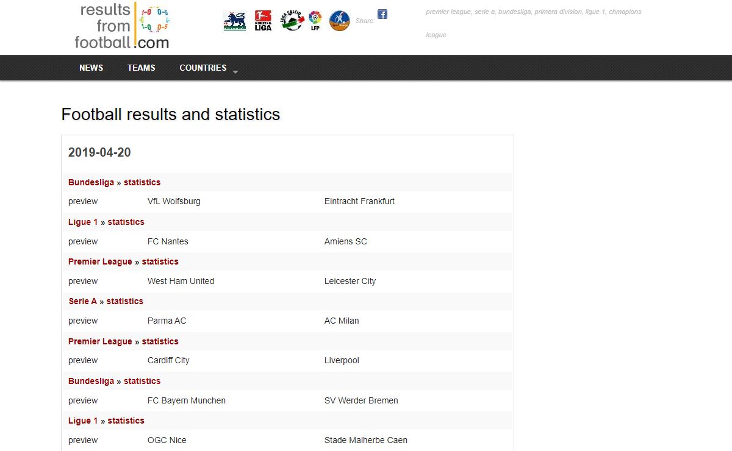This screenshot has width=732, height=451.
Task: Open preview for OGC Nice match
Action: tap(83, 440)
